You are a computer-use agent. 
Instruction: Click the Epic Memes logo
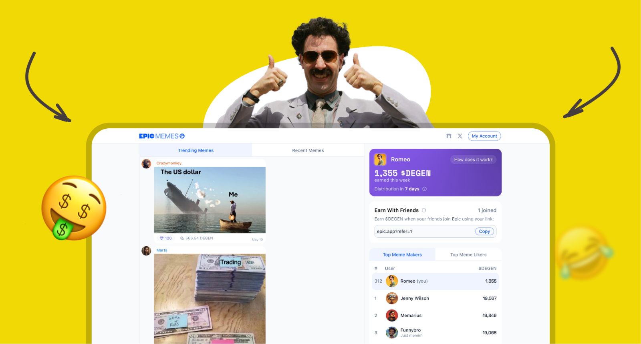(x=161, y=136)
